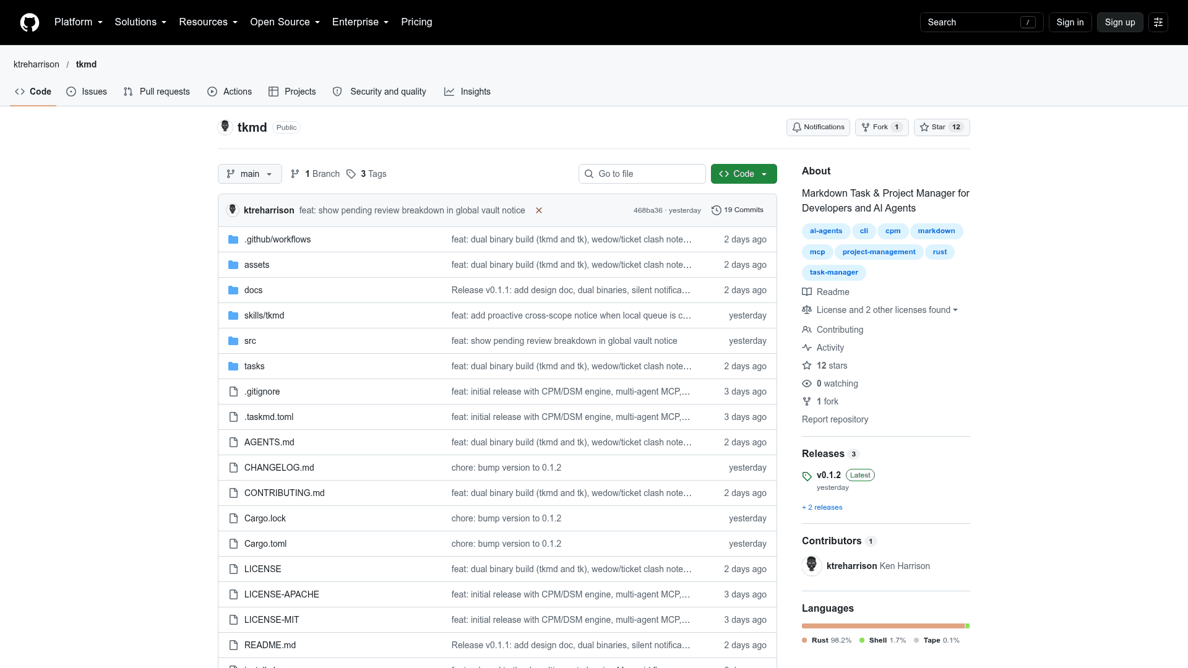This screenshot has height=668, width=1188.
Task: Open the appearance settings icon beside Sign up
Action: (1158, 22)
